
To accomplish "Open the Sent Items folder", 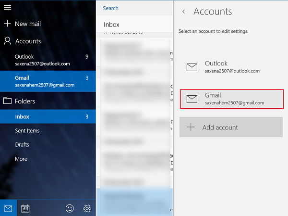I will pyautogui.click(x=27, y=130).
